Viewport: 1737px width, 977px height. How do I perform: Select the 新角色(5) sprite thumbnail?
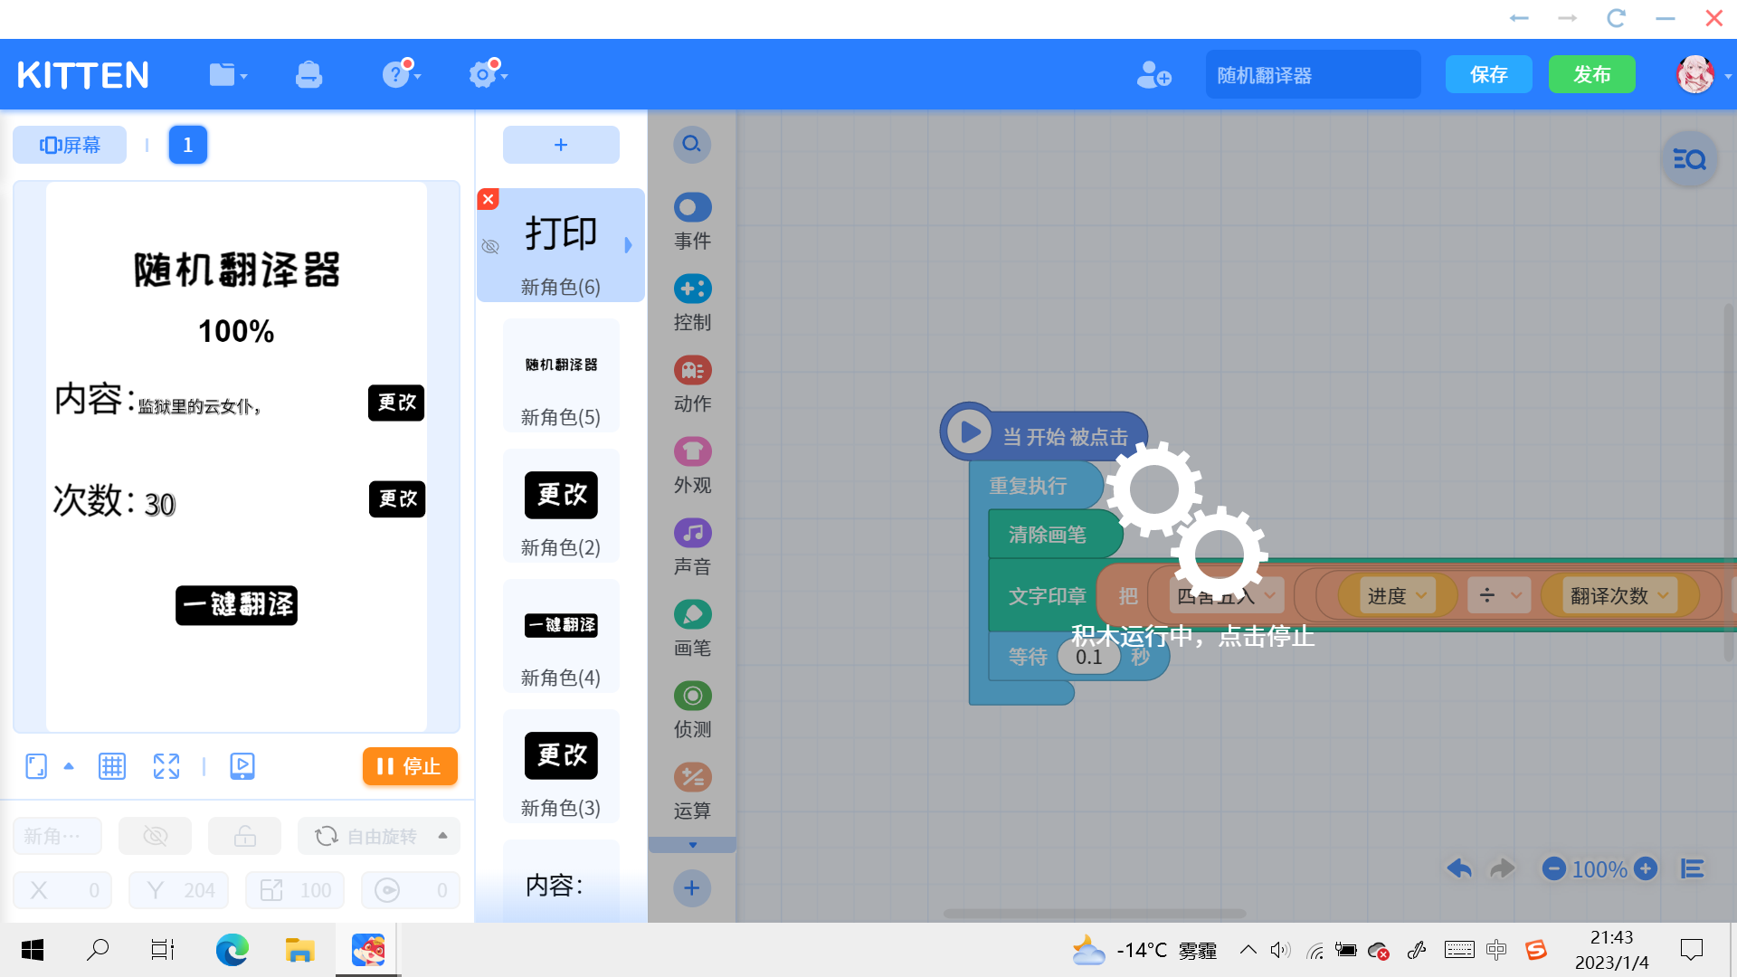pyautogui.click(x=561, y=375)
